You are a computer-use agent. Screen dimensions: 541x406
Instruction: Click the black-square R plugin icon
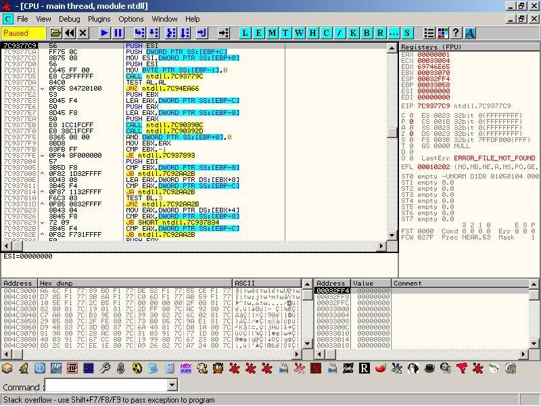click(364, 368)
